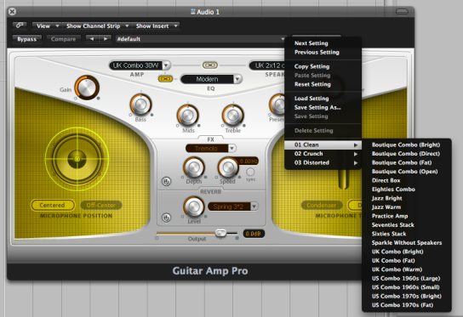Select US Combo 1960s (Large) preset
This screenshot has height=317, width=463.
(406, 278)
